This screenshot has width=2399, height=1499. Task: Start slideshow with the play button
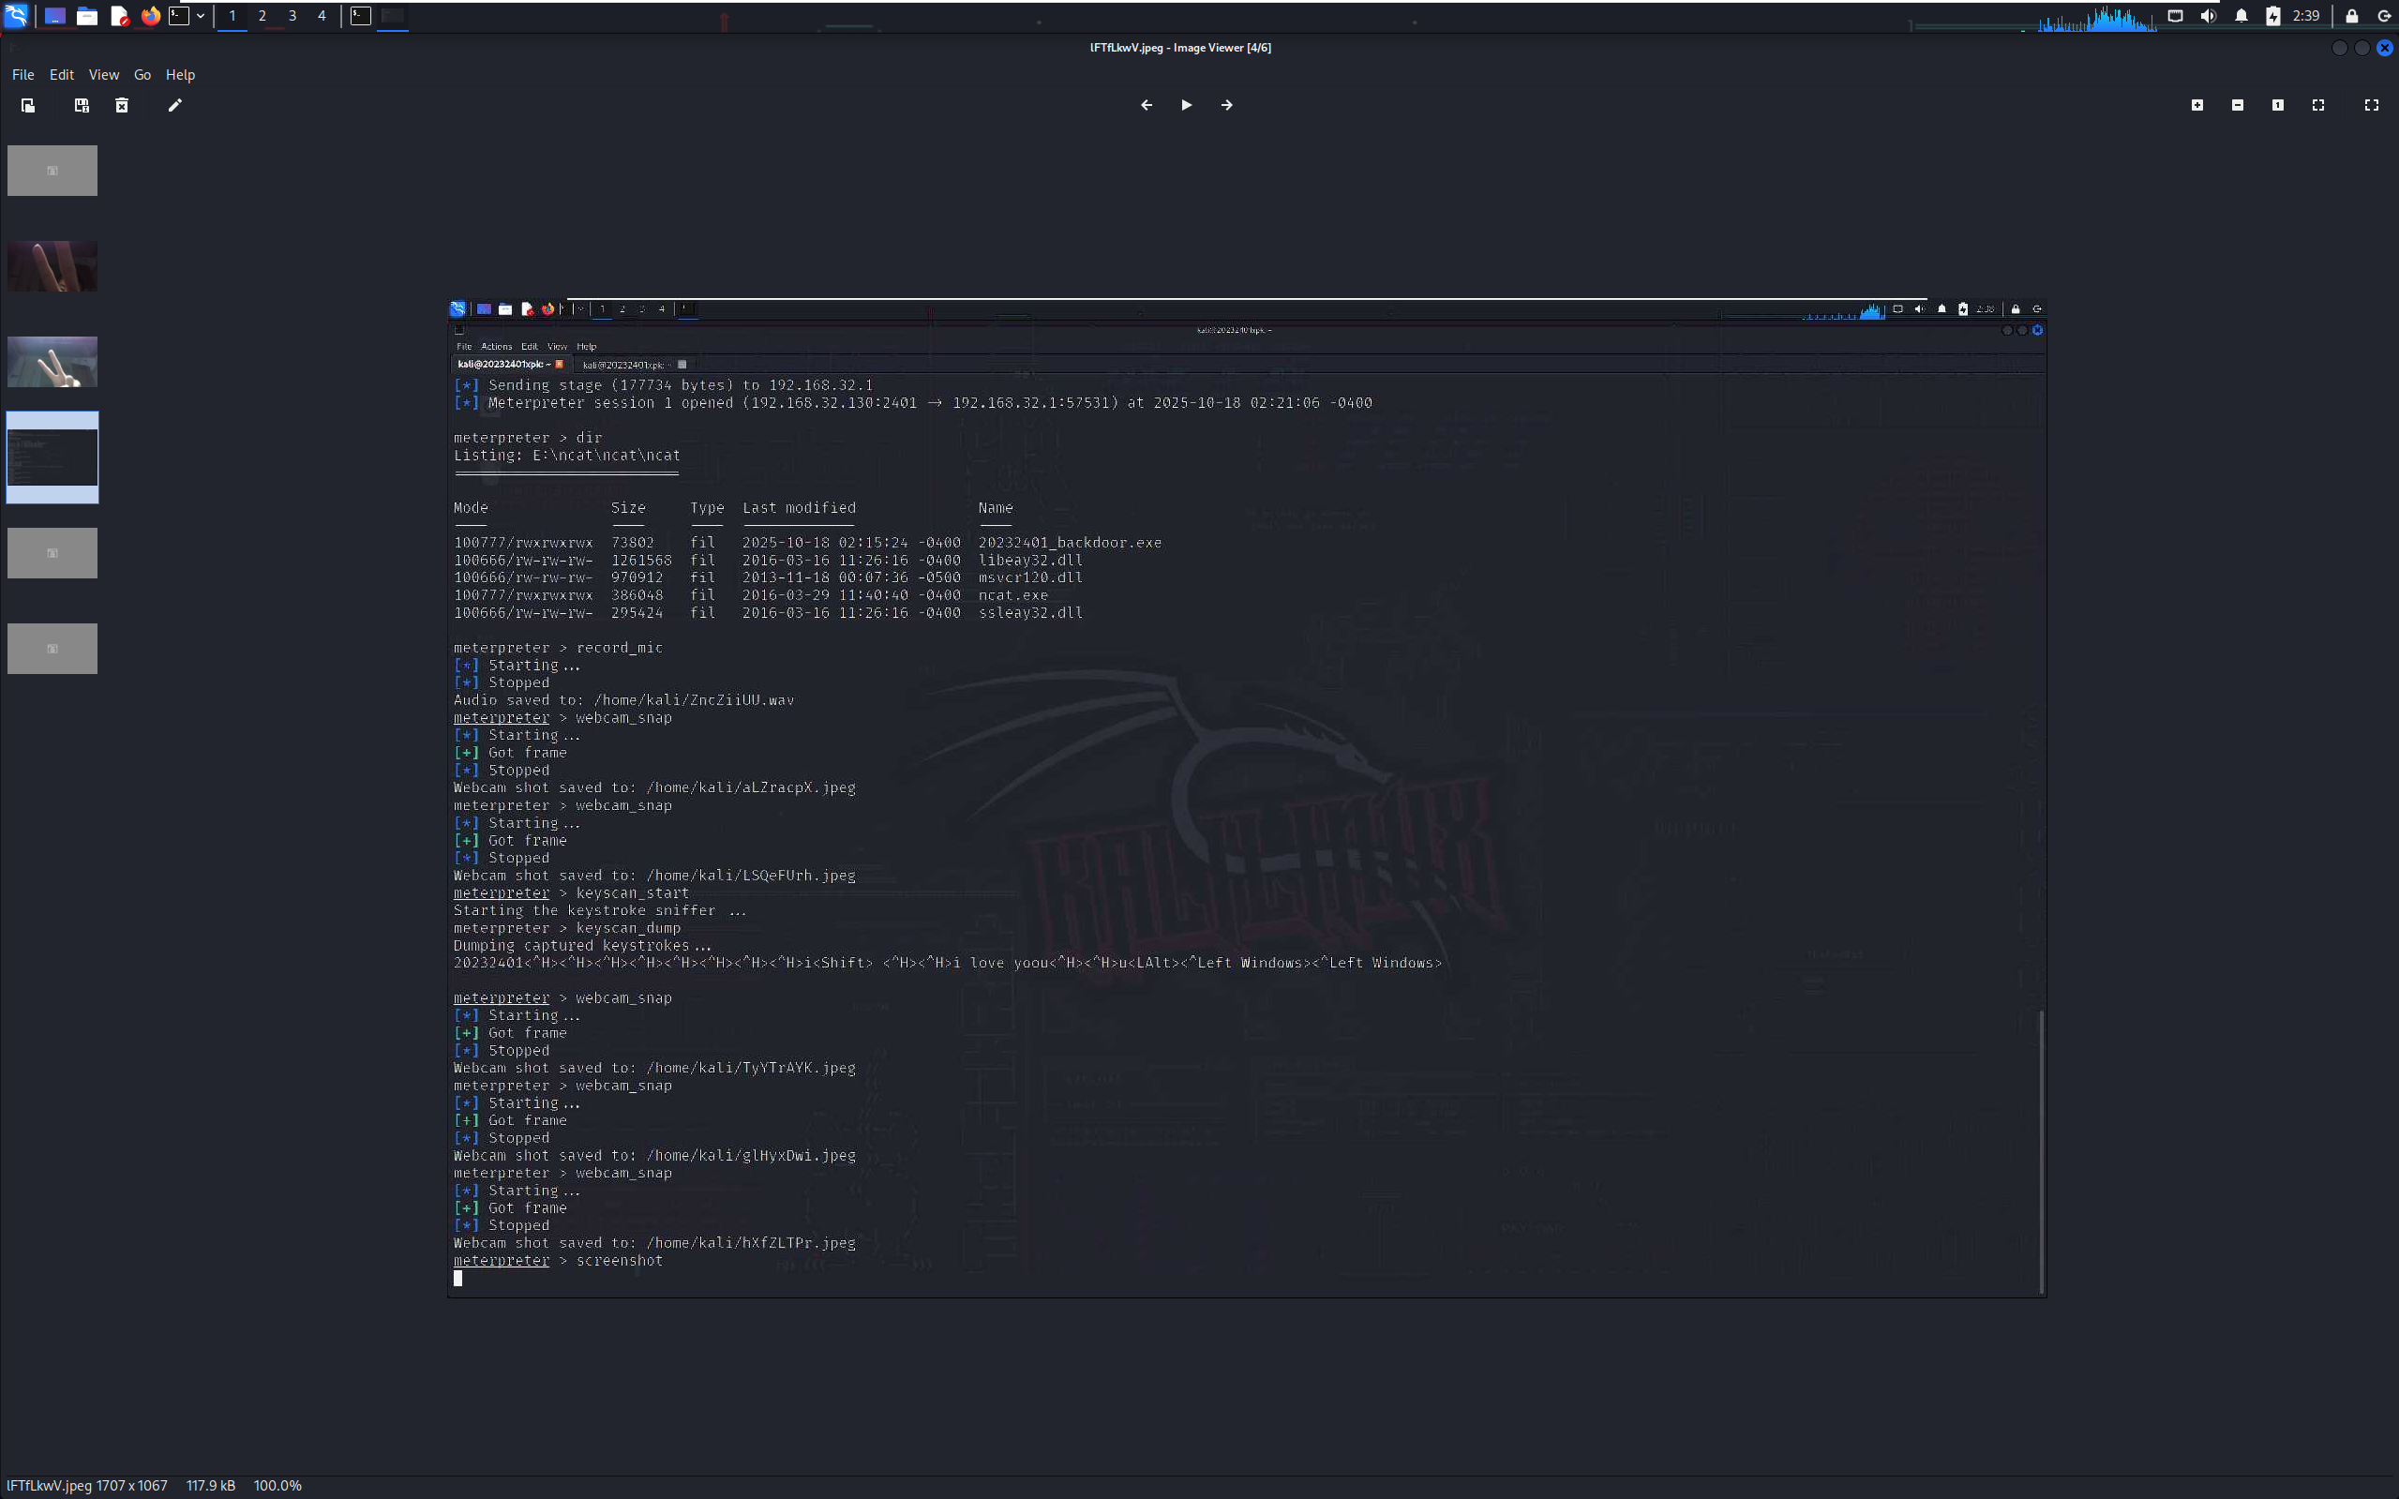pyautogui.click(x=1187, y=105)
